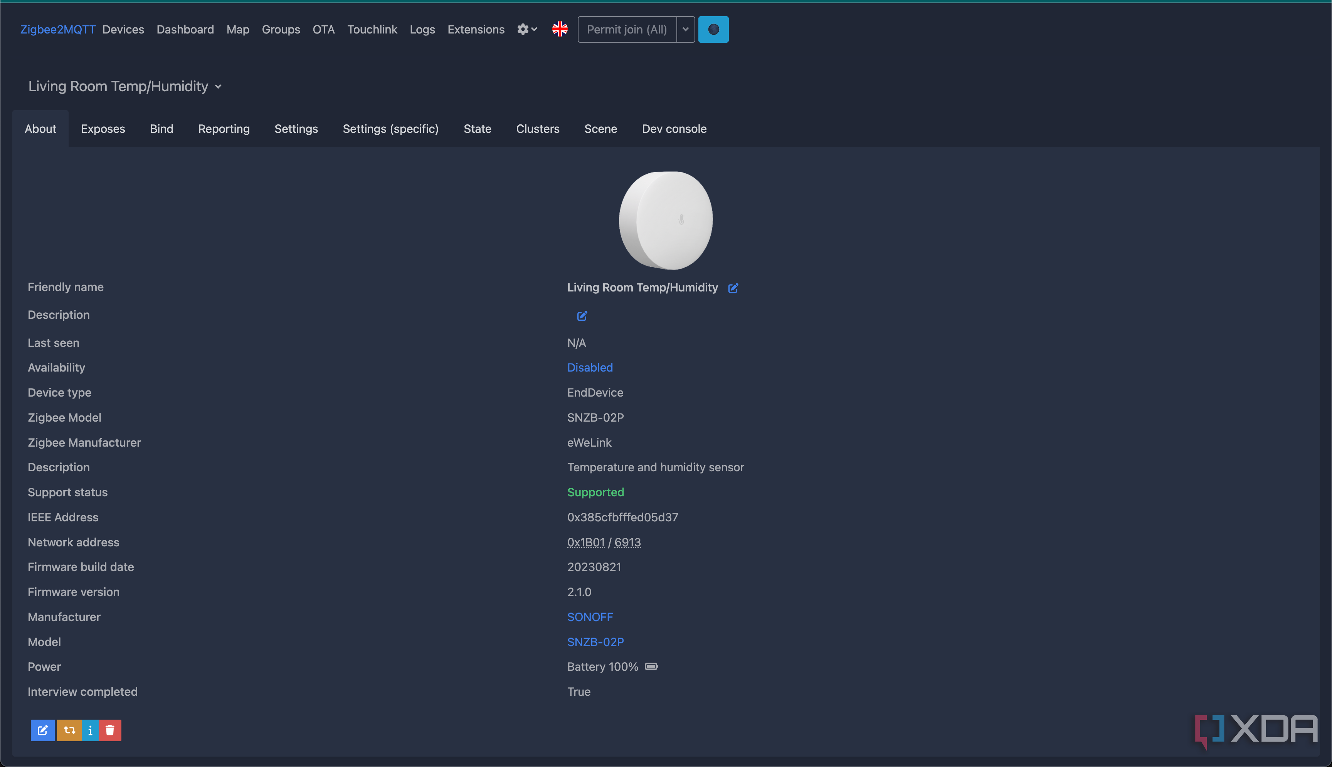Click the Interview completed True value

click(579, 692)
